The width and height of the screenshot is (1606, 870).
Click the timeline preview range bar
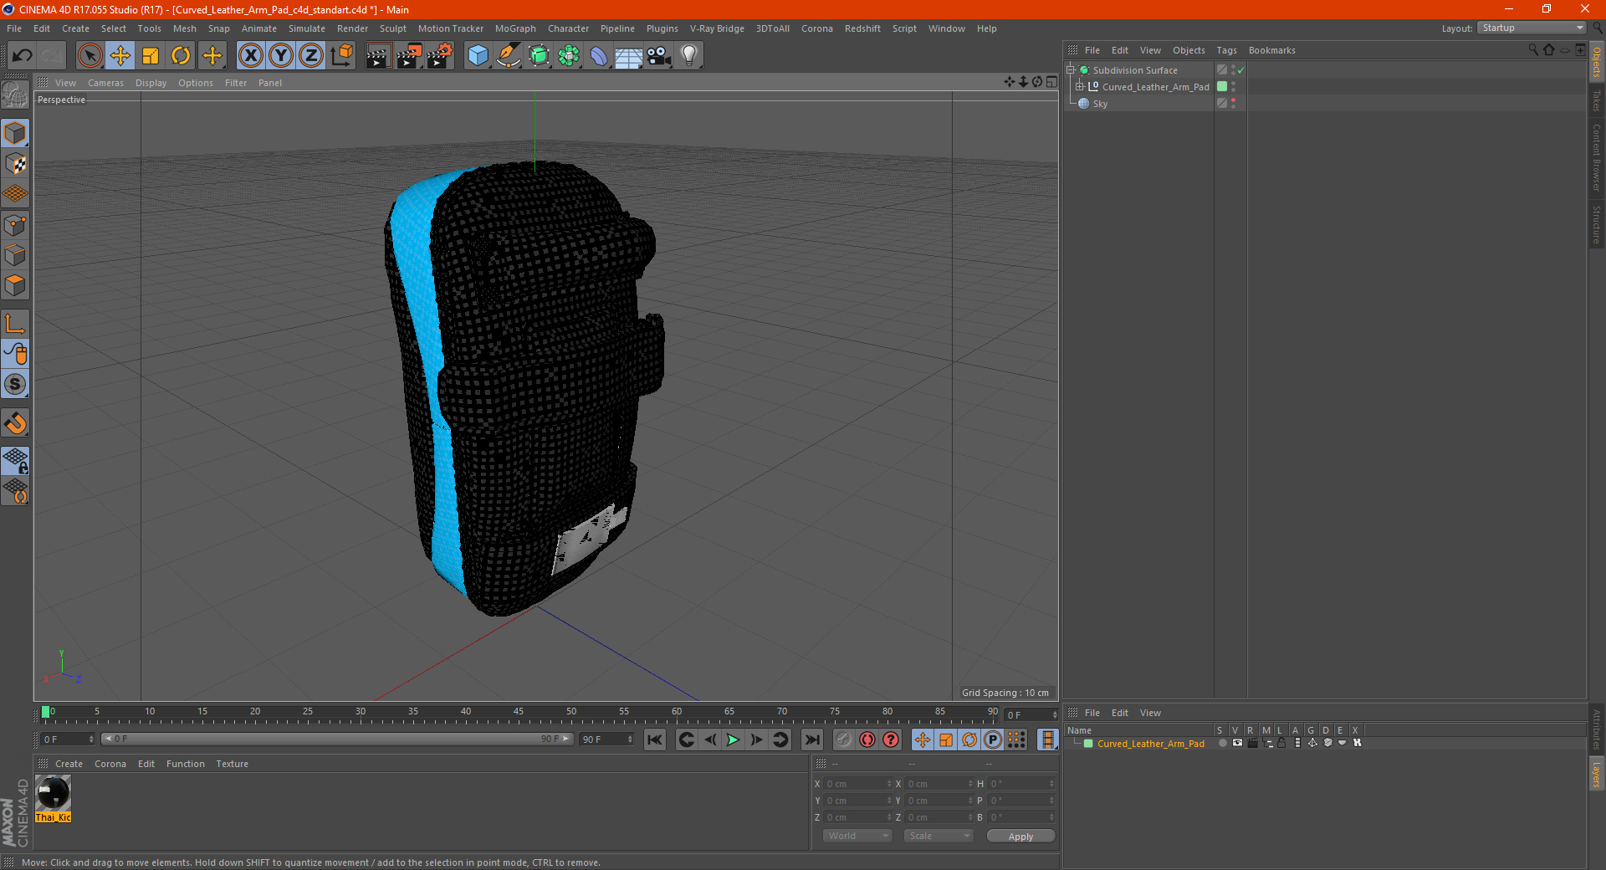pyautogui.click(x=337, y=739)
